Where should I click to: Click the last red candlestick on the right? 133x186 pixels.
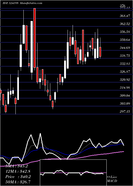[x=100, y=52]
